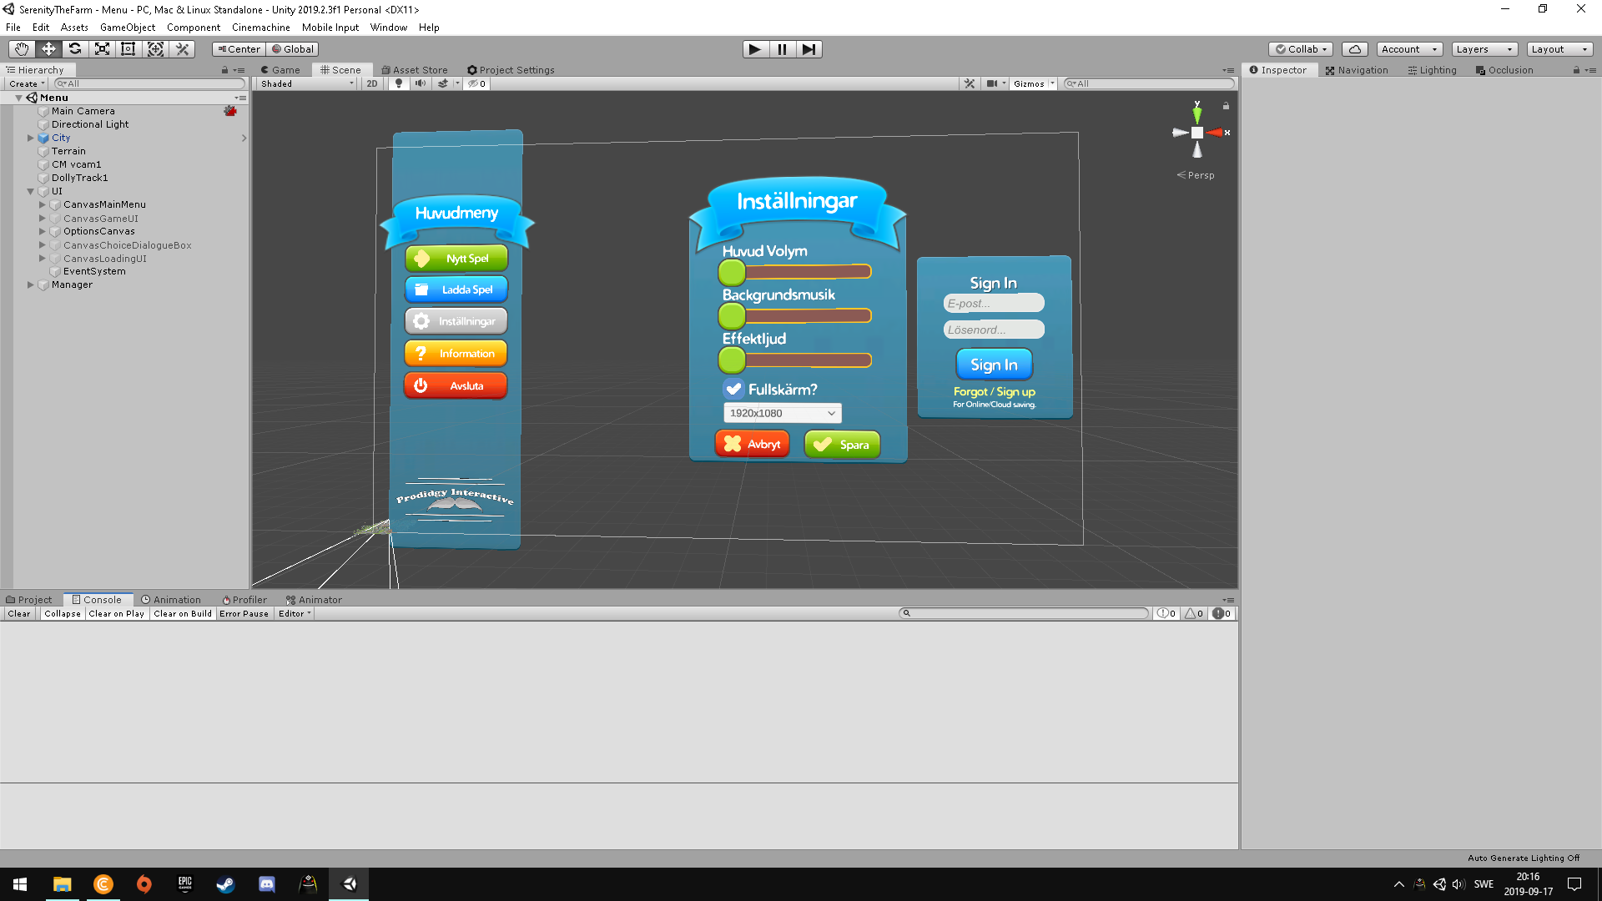Toggle console Collapse mode
The image size is (1602, 901).
coord(63,614)
